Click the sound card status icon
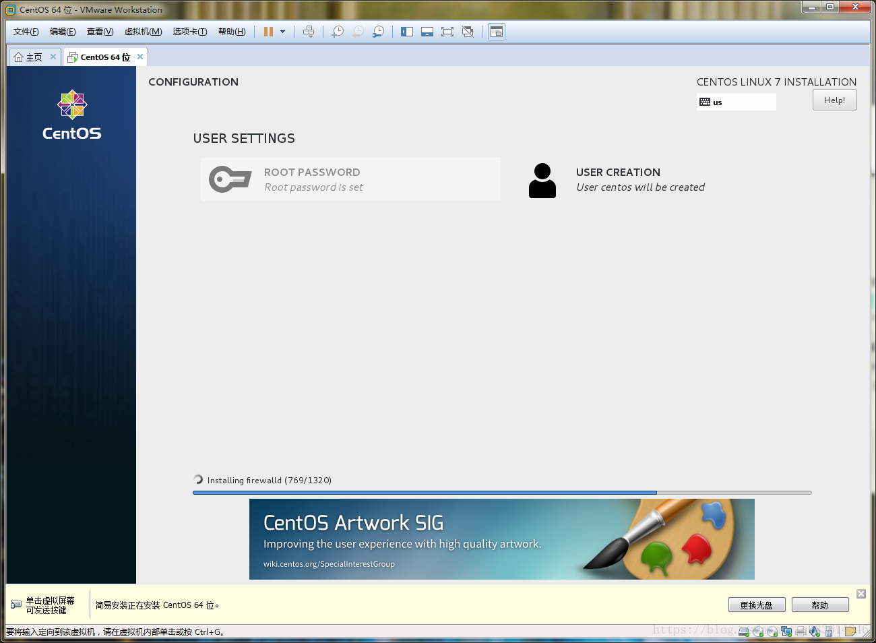The width and height of the screenshot is (876, 643). click(x=814, y=632)
